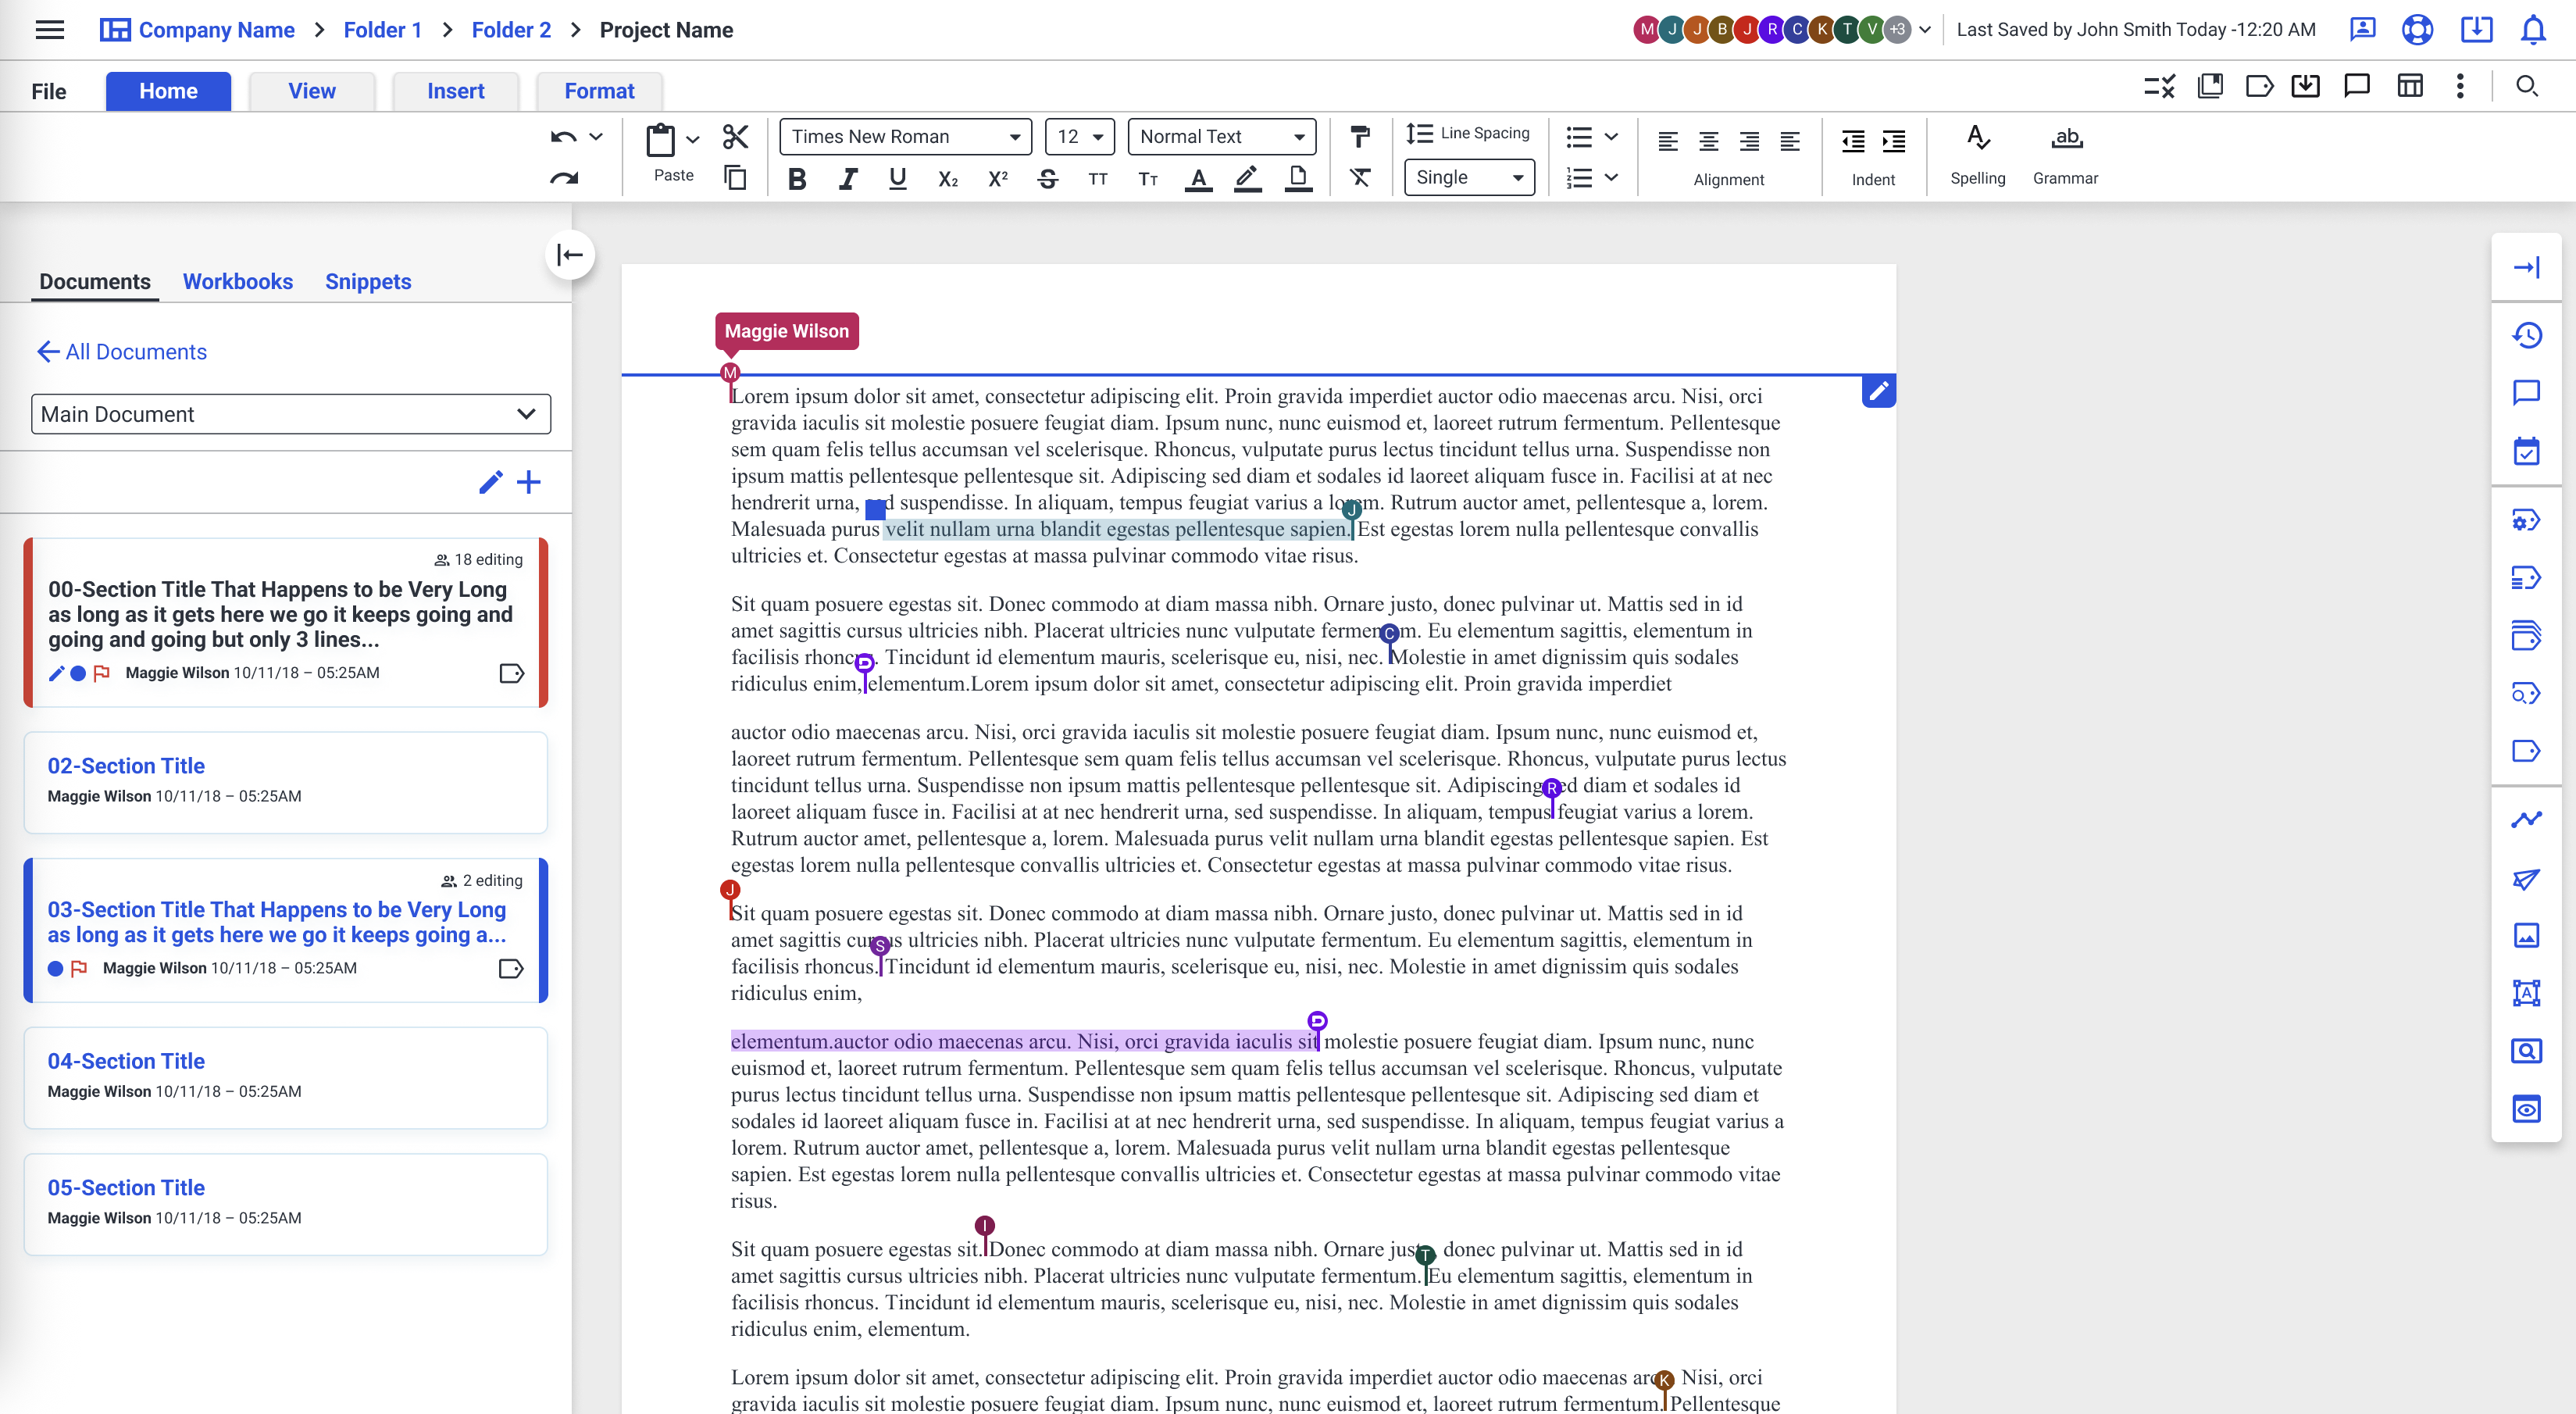Image resolution: width=2576 pixels, height=1414 pixels.
Task: Expand the Main Document dropdown
Action: click(290, 414)
